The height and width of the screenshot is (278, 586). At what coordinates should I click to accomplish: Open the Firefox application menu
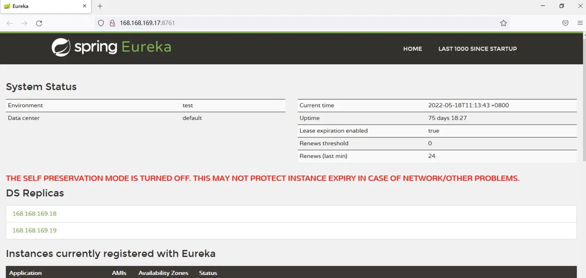[580, 23]
